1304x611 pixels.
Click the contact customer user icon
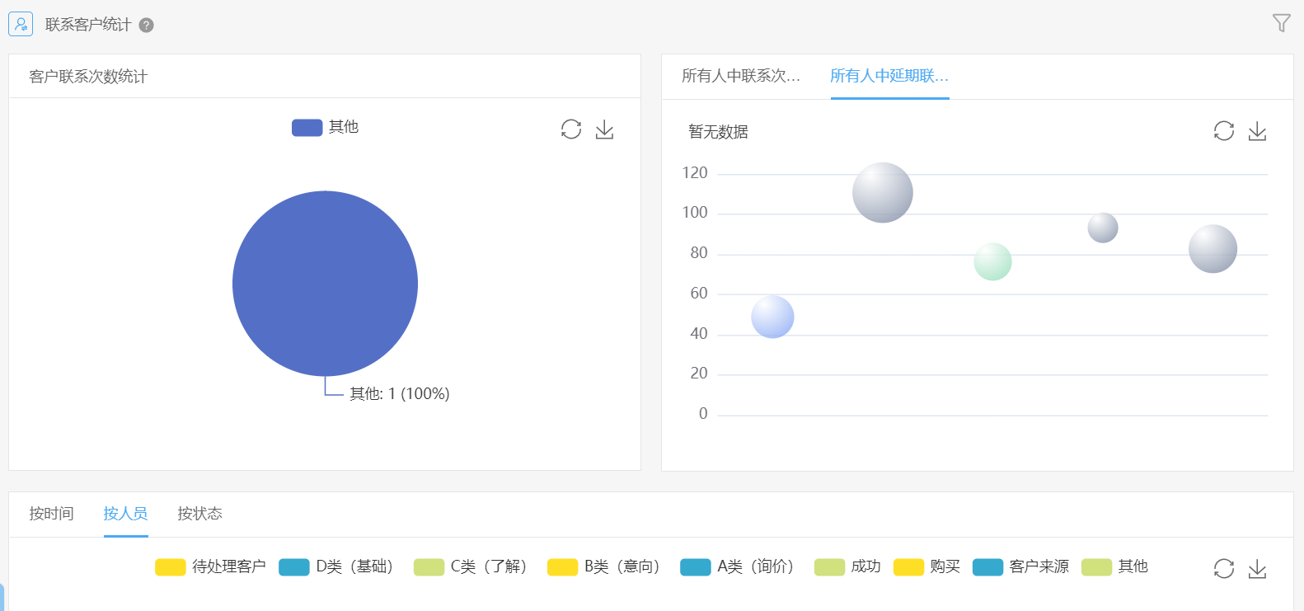(x=21, y=24)
